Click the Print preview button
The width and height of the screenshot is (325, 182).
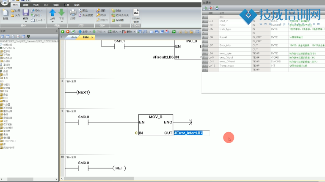[83, 11]
